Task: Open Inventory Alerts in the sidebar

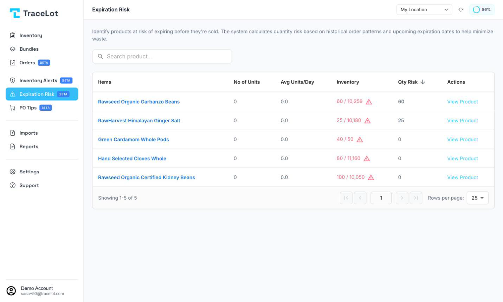Action: [x=42, y=81]
